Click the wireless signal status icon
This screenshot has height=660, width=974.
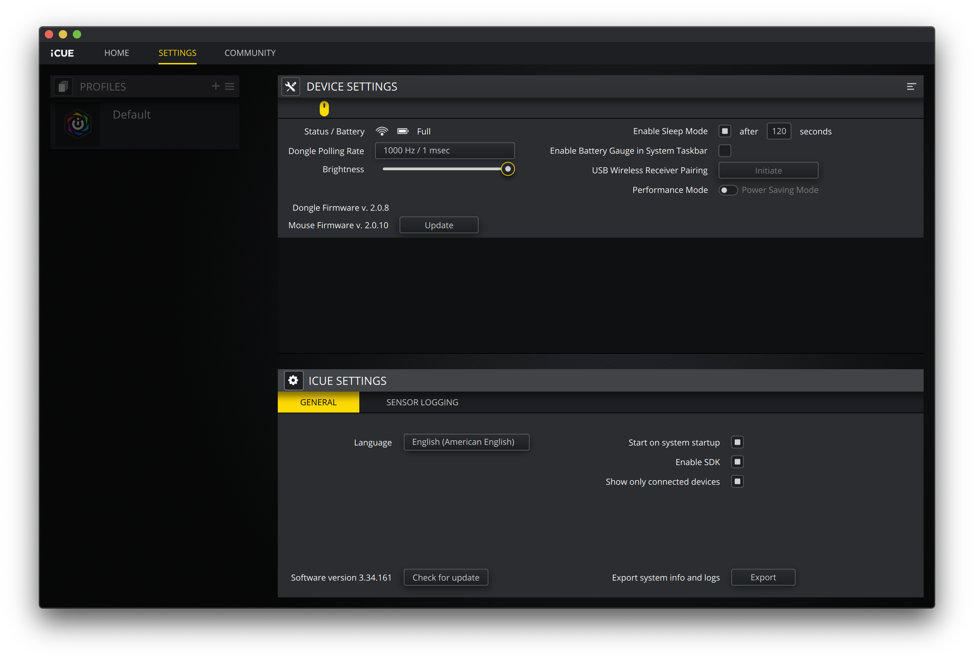point(382,131)
